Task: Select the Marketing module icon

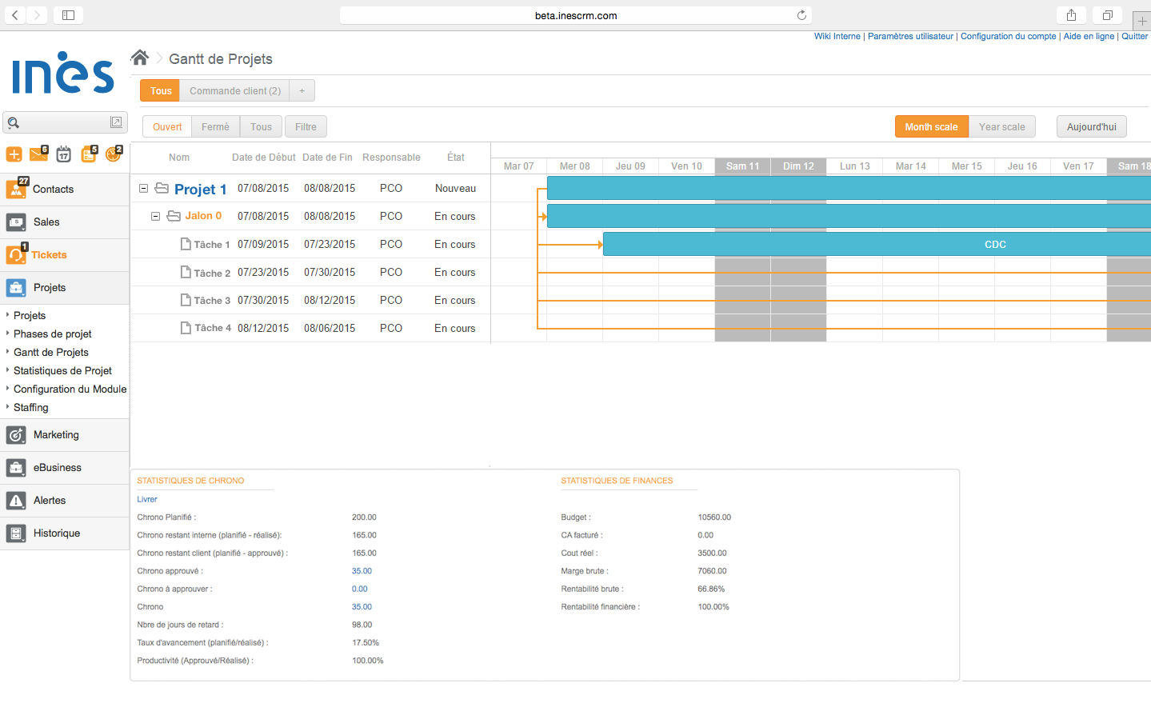Action: pos(16,434)
